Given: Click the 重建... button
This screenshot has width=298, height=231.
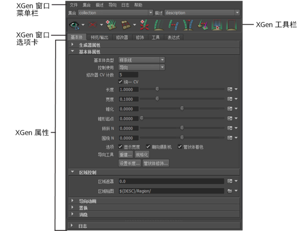Looking at the screenshot, I should click(125, 154).
